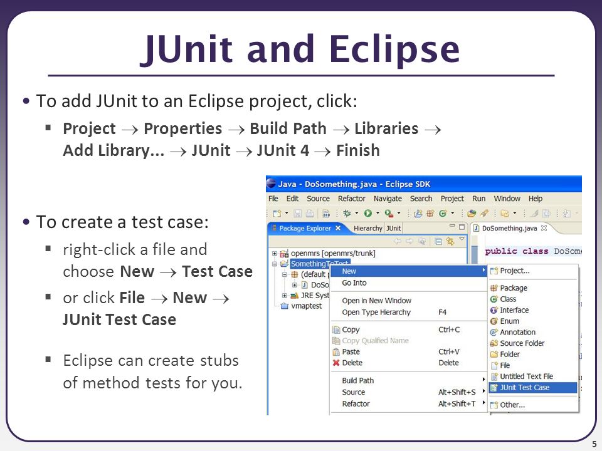Choose Other... in the New submenu

(x=533, y=405)
